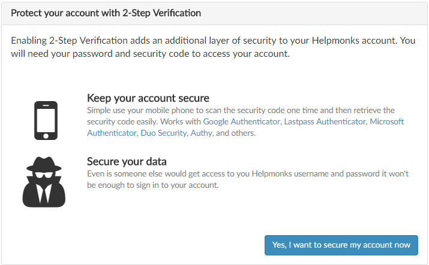Open the Lastpass Authenticator link
429x265 pixels.
click(x=325, y=121)
